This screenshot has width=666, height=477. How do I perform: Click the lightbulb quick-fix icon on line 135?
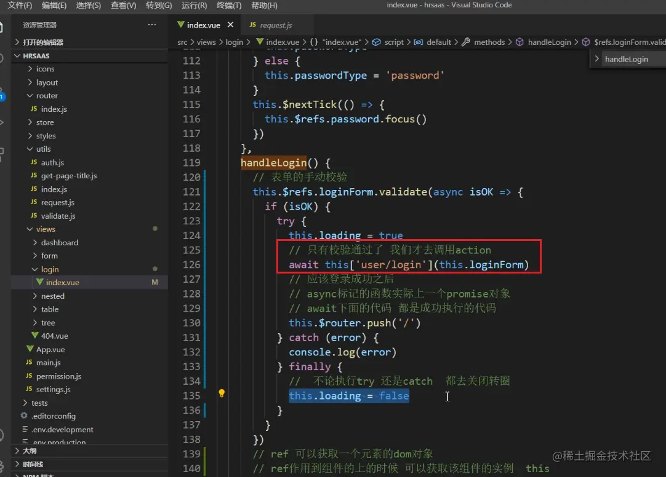pos(222,393)
